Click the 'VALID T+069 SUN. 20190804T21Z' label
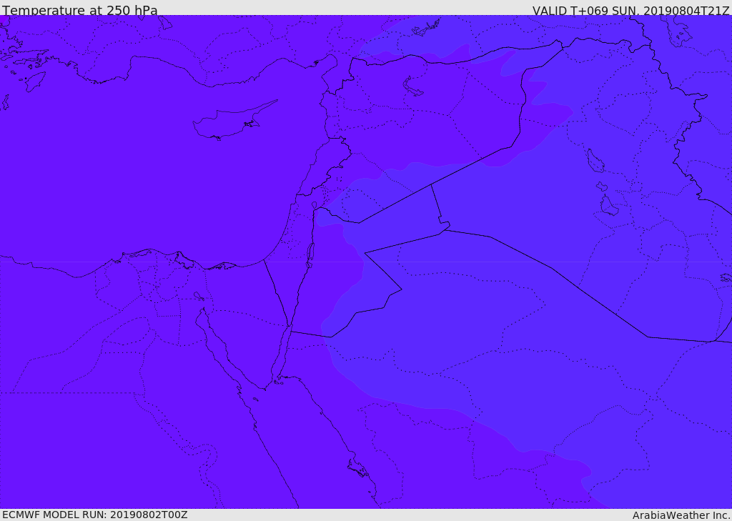The height and width of the screenshot is (521, 732). tap(630, 11)
